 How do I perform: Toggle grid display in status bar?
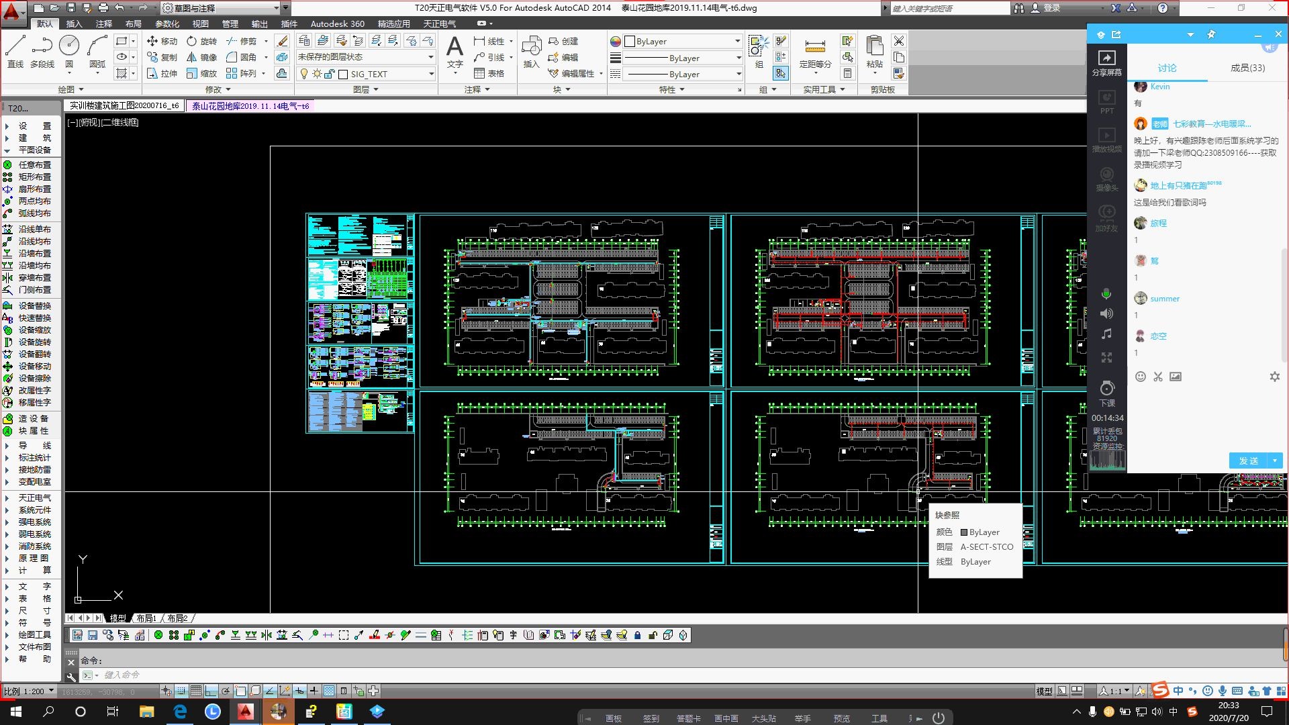[x=195, y=691]
